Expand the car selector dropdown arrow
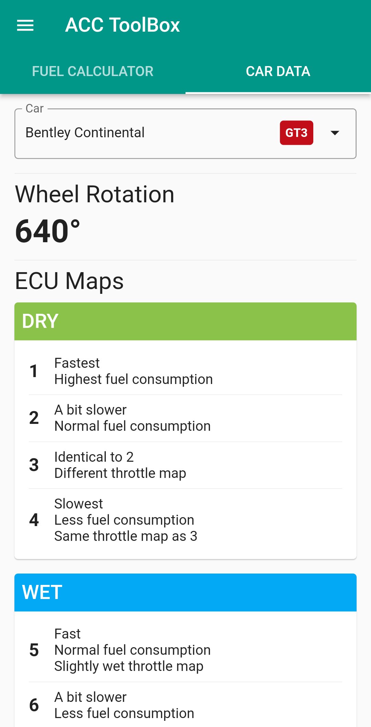Image resolution: width=371 pixels, height=727 pixels. [x=335, y=133]
